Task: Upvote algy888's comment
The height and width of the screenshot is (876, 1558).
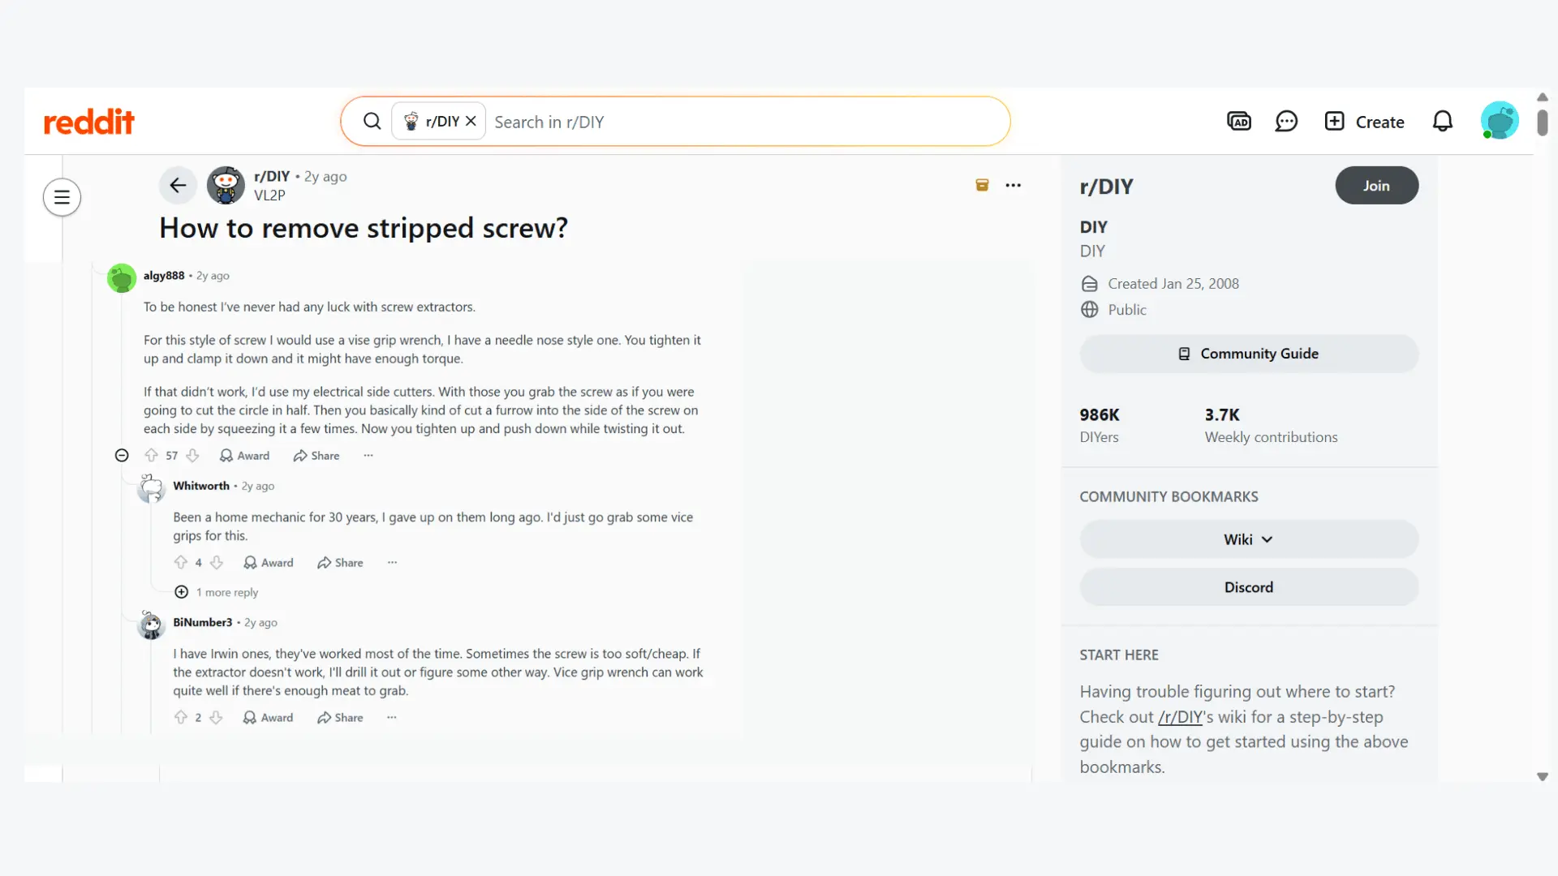Action: (x=152, y=456)
